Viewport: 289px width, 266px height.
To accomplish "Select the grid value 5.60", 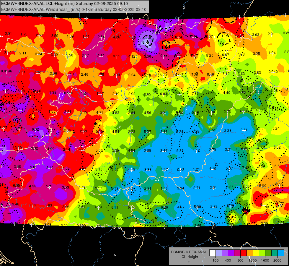I will pyautogui.click(x=278, y=166).
